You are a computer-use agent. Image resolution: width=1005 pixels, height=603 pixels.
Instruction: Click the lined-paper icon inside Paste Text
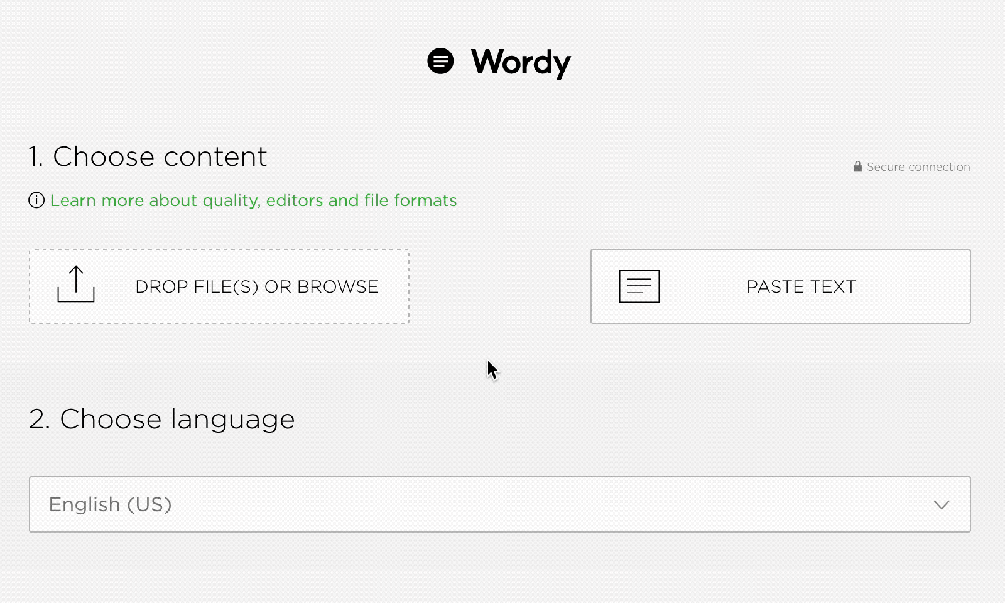pos(638,286)
